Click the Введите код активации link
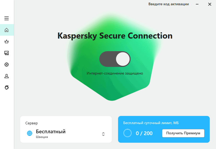The height and width of the screenshot is (149, 216). (169, 4)
